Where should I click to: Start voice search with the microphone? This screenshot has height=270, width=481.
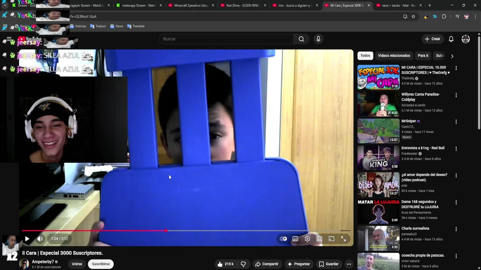click(x=318, y=39)
